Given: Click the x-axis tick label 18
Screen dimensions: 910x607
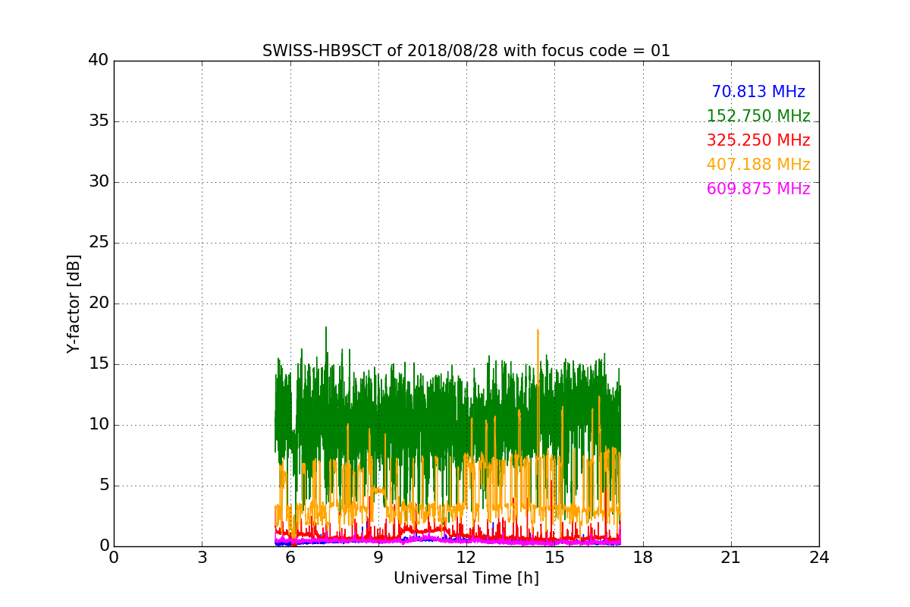Looking at the screenshot, I should coord(643,558).
